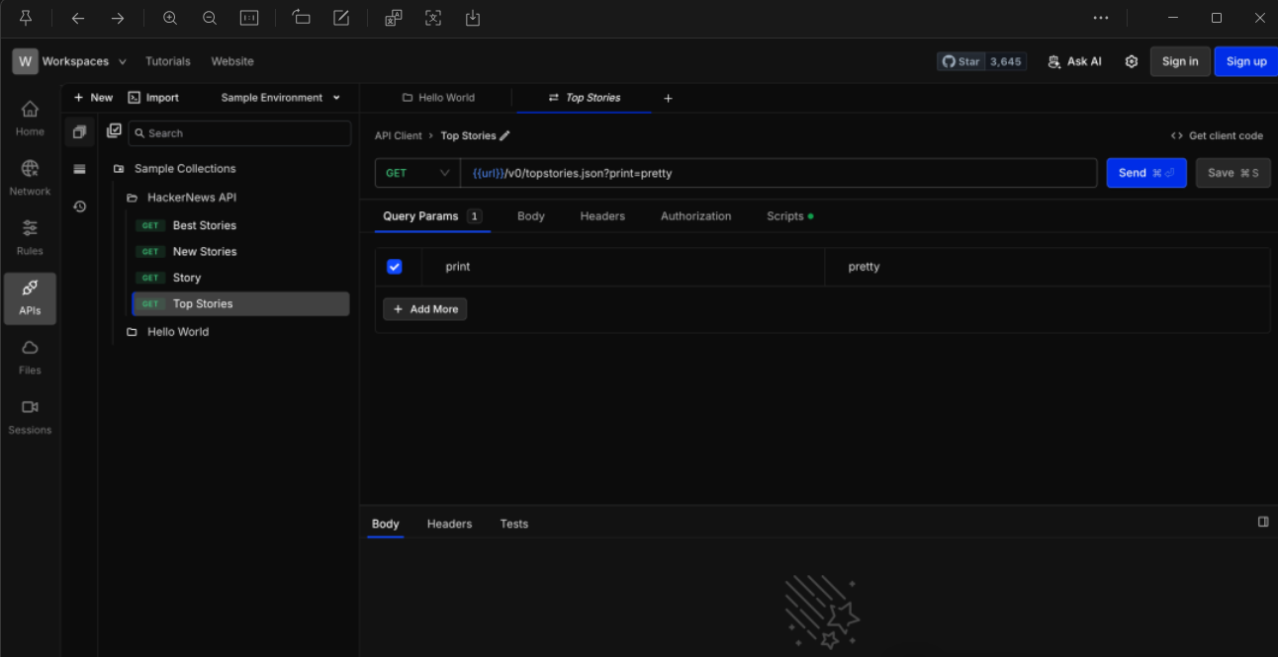The width and height of the screenshot is (1278, 657).
Task: Click the zoom out magnifier icon
Action: [x=210, y=18]
